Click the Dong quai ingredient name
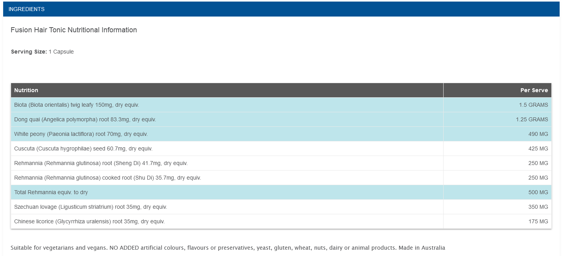This screenshot has width=562, height=256. [85, 119]
